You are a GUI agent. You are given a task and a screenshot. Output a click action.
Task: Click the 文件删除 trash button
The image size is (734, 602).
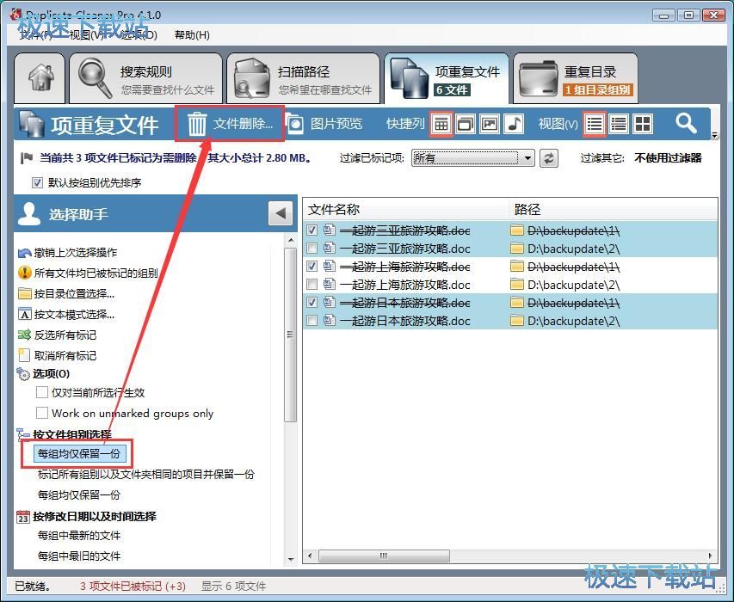(230, 124)
